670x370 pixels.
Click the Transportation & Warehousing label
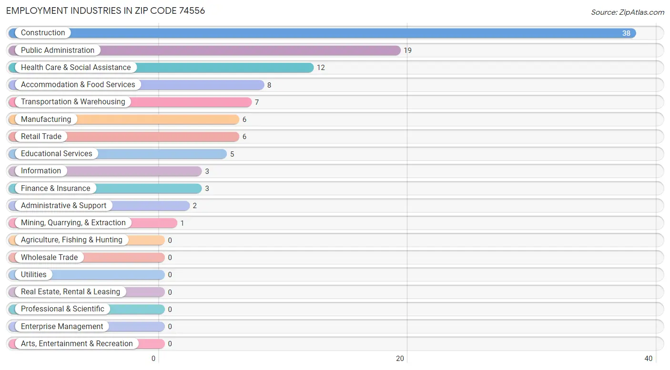(x=73, y=102)
